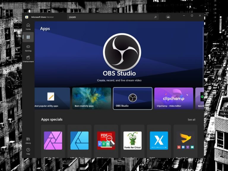Open the Affinity Photo app tile
The width and height of the screenshot is (228, 171).
click(x=53, y=141)
